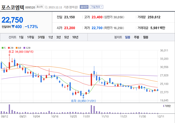Image resolution: width=175 pixels, height=123 pixels.
Task: Click the 거래량 value 259,612
Action: pos(154,17)
